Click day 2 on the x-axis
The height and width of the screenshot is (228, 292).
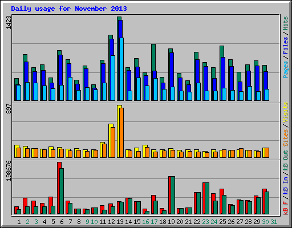(27, 222)
